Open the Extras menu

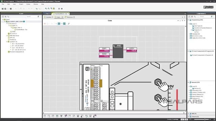28,4
